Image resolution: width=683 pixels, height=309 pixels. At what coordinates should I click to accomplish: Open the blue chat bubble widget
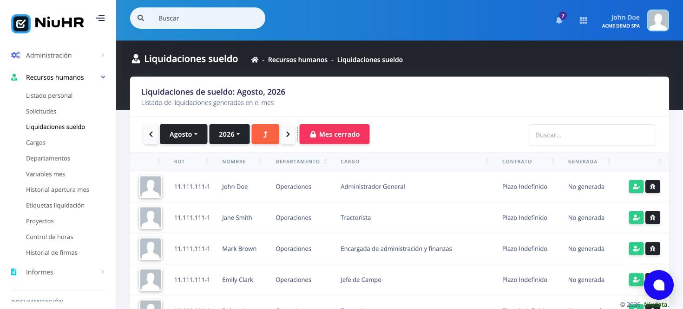pyautogui.click(x=659, y=285)
